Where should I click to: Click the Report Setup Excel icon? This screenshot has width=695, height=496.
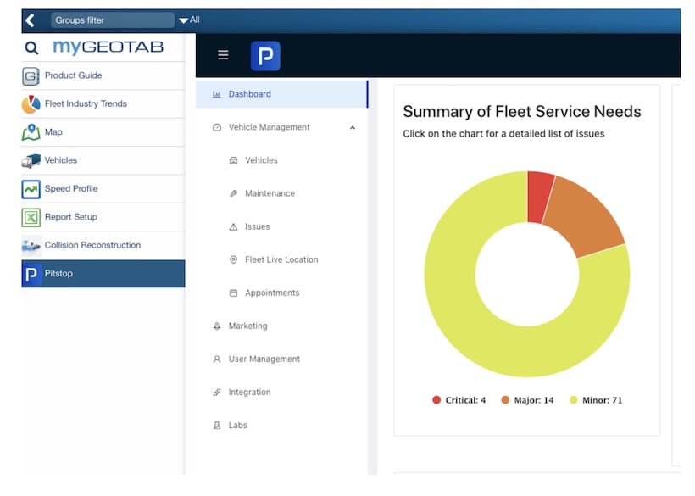click(x=31, y=217)
